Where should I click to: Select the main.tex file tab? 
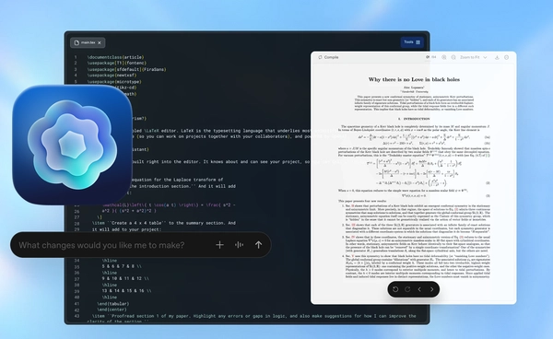click(88, 42)
